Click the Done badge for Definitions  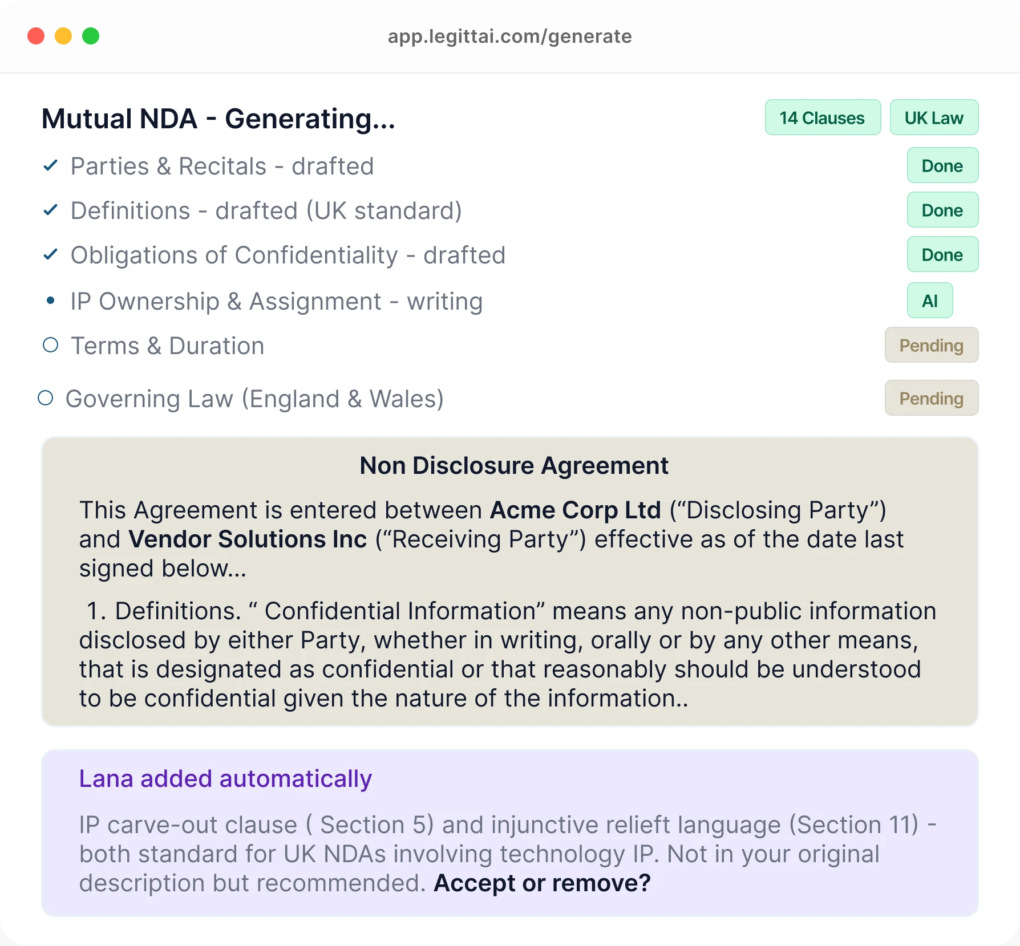click(x=942, y=210)
